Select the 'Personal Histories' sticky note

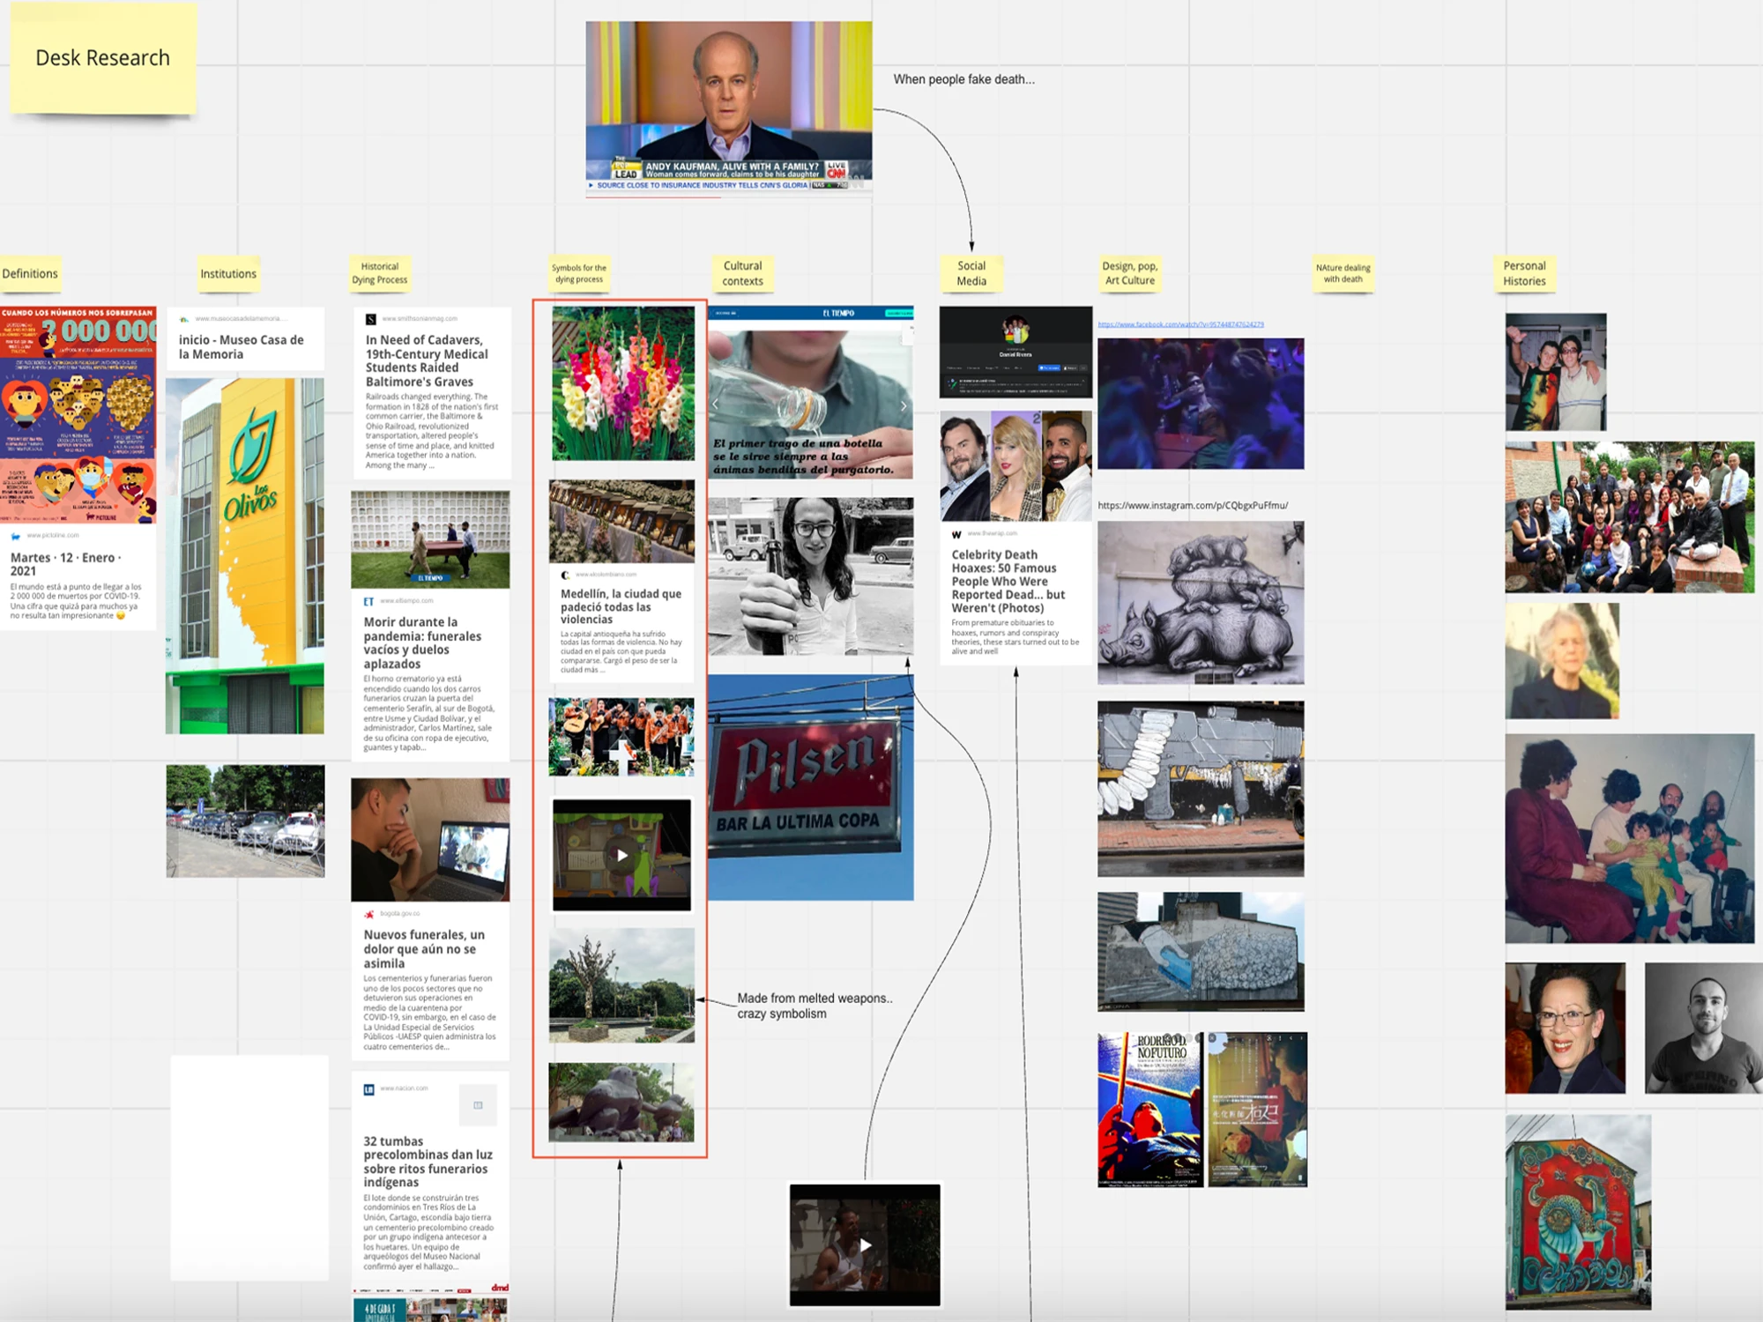[x=1524, y=273]
